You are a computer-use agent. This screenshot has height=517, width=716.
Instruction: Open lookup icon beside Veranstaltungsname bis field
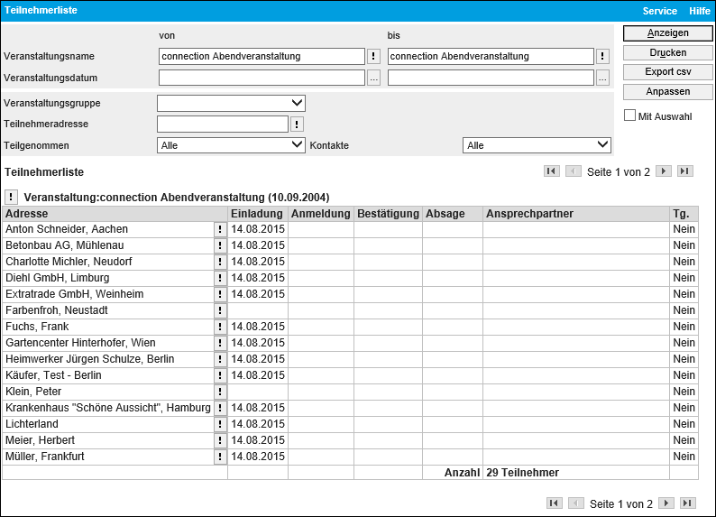(x=602, y=56)
